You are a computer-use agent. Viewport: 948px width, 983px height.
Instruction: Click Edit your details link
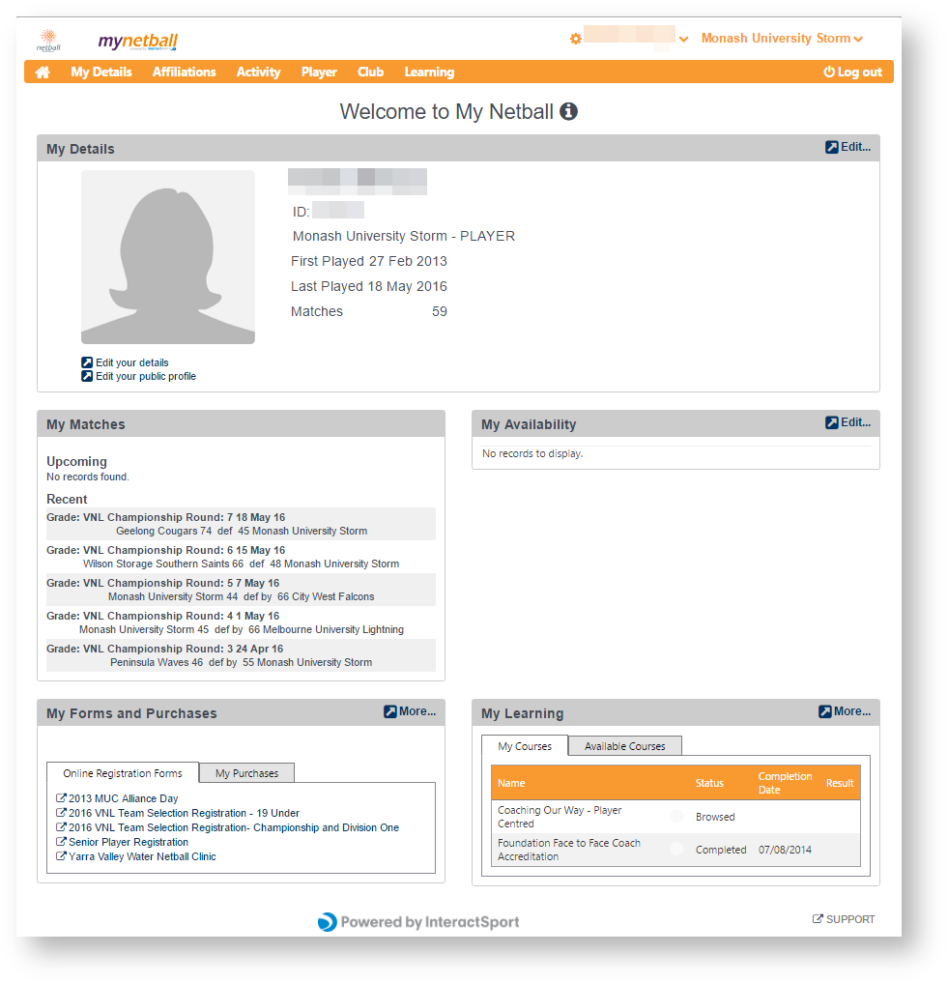click(x=131, y=362)
